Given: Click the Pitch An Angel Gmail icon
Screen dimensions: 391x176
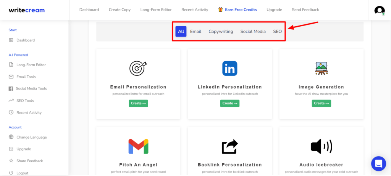Looking at the screenshot, I should [138, 147].
